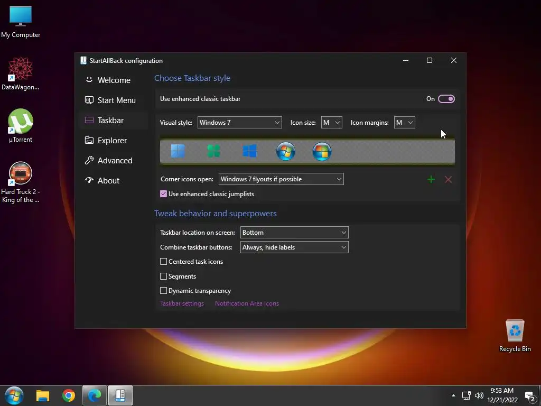The width and height of the screenshot is (541, 406).
Task: Remove start button image with red X
Action: tap(448, 179)
